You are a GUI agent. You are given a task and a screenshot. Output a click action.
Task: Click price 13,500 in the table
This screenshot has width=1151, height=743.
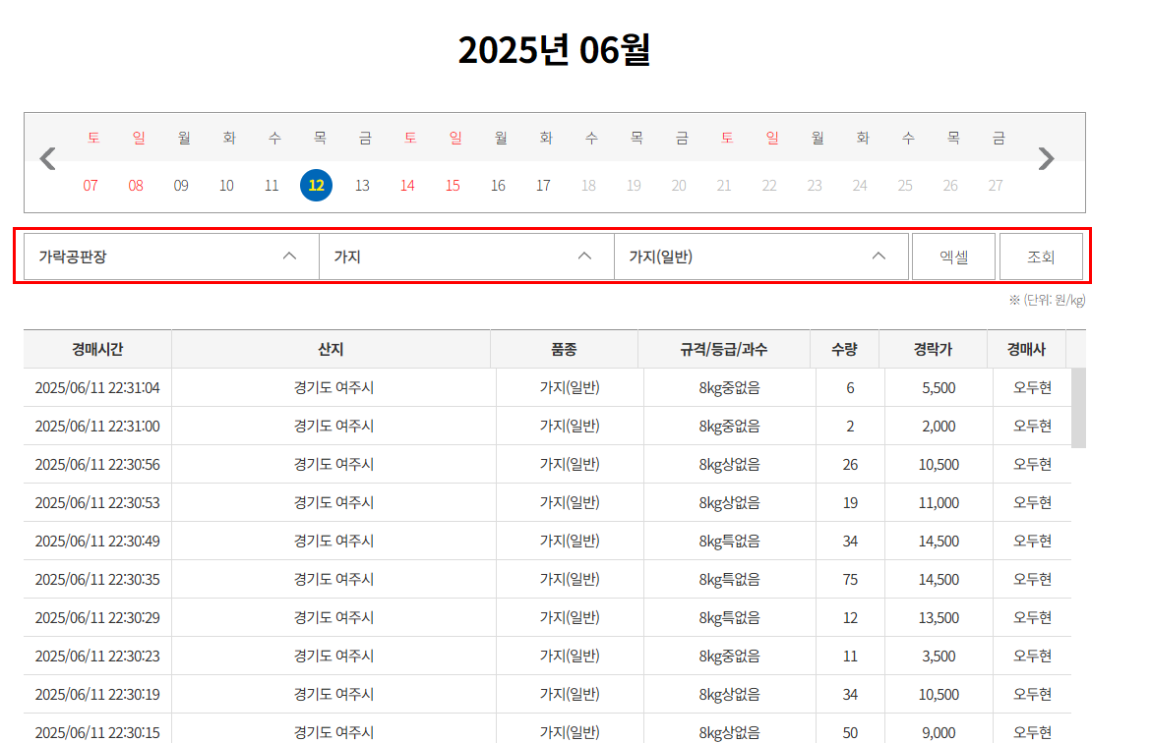tap(939, 617)
